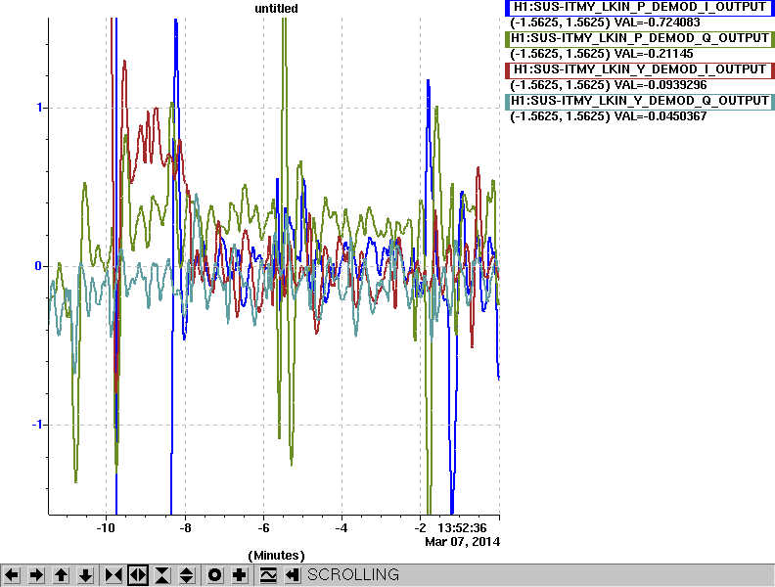The width and height of the screenshot is (775, 587).
Task: Compress Y axis with vertical hourglass icon
Action: 162,575
